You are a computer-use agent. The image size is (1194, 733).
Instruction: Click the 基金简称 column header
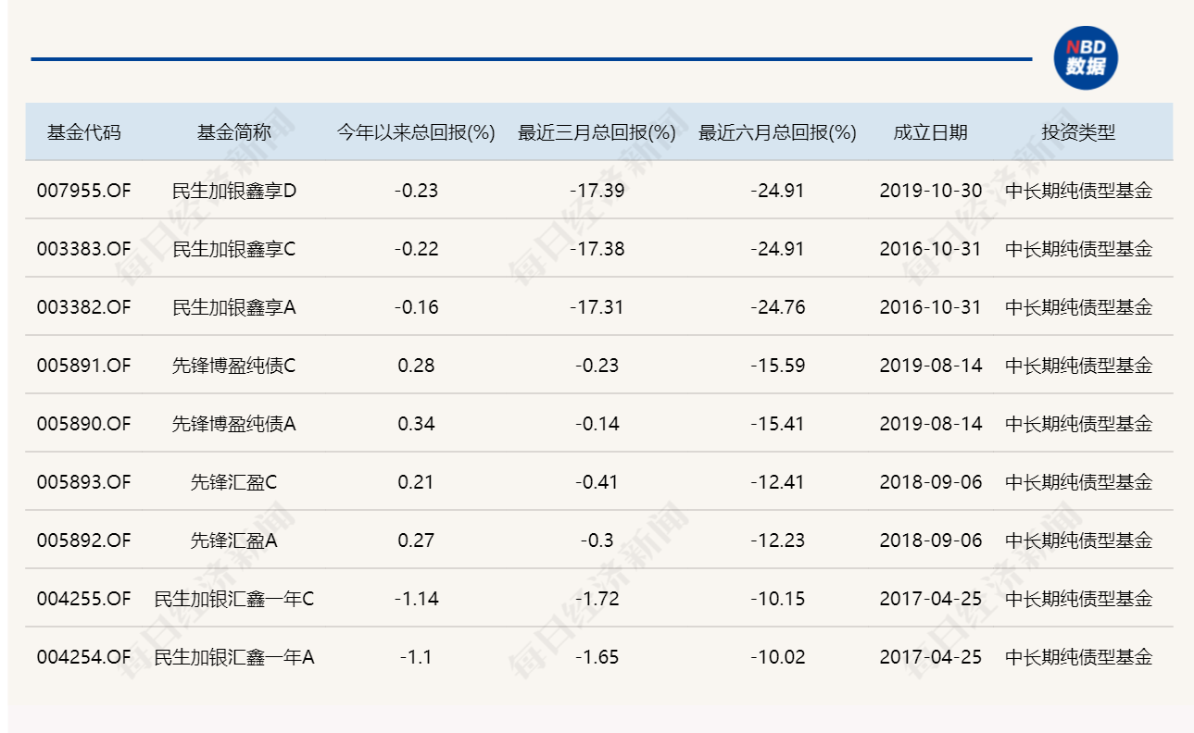click(233, 132)
